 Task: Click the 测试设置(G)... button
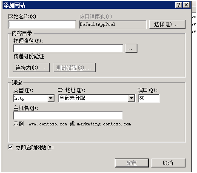click(x=74, y=68)
